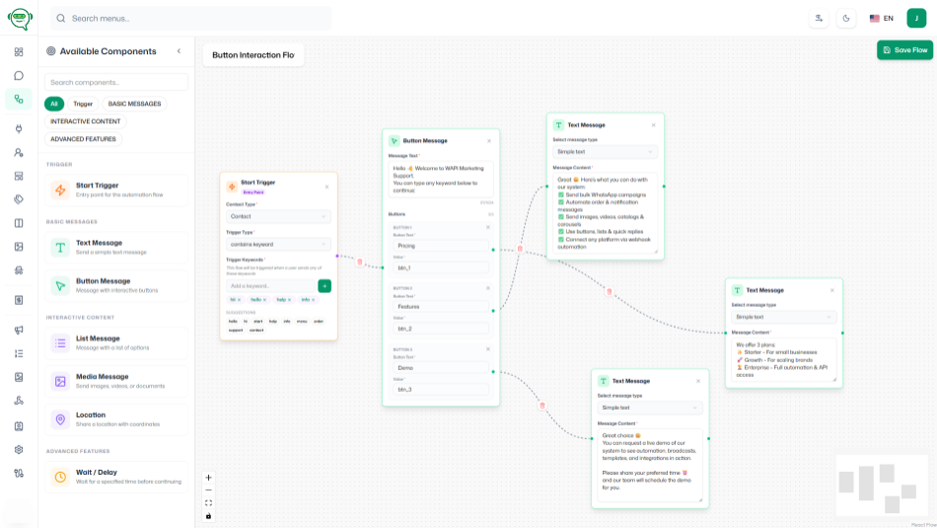Delete the Demo button connection edge
The image size is (937, 528).
pyautogui.click(x=542, y=406)
